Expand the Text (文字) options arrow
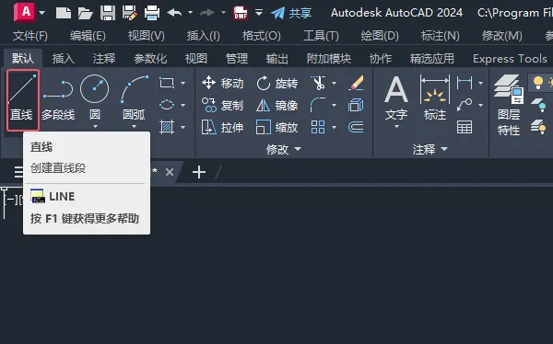The image size is (553, 344). [396, 126]
